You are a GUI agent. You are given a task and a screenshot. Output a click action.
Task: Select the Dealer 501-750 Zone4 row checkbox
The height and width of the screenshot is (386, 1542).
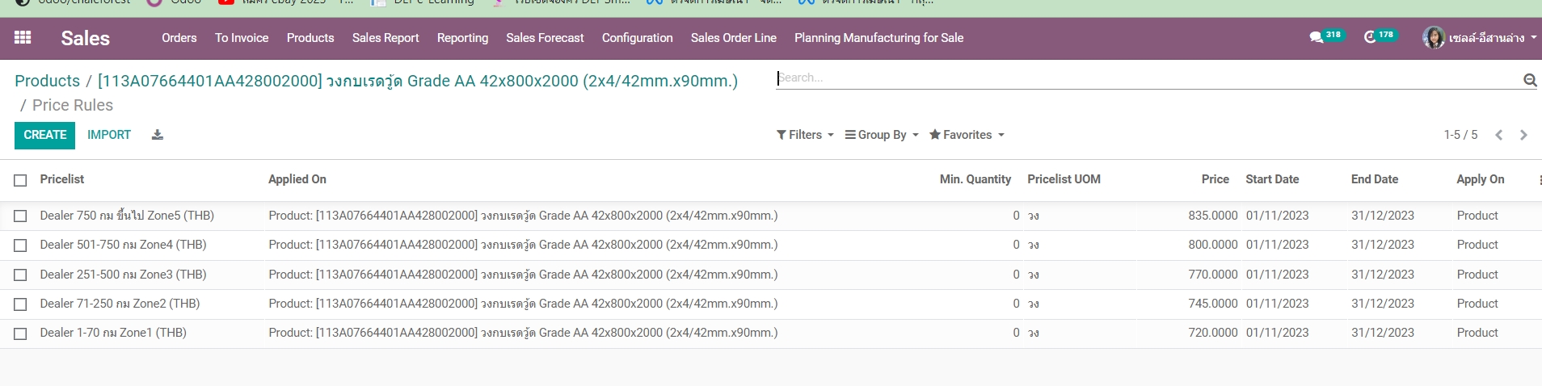point(21,245)
